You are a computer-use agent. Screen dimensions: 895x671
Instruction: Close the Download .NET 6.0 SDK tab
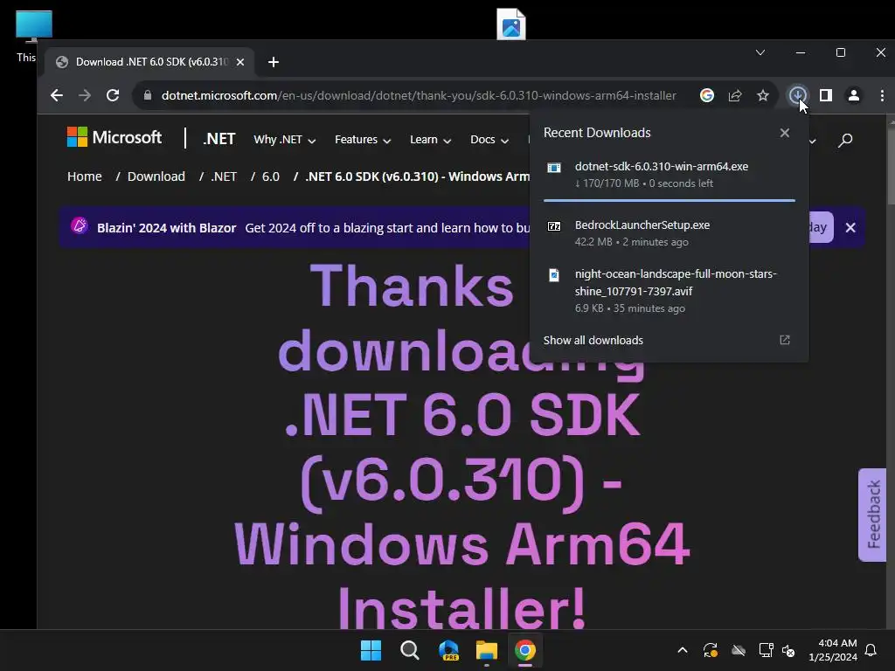(x=240, y=62)
